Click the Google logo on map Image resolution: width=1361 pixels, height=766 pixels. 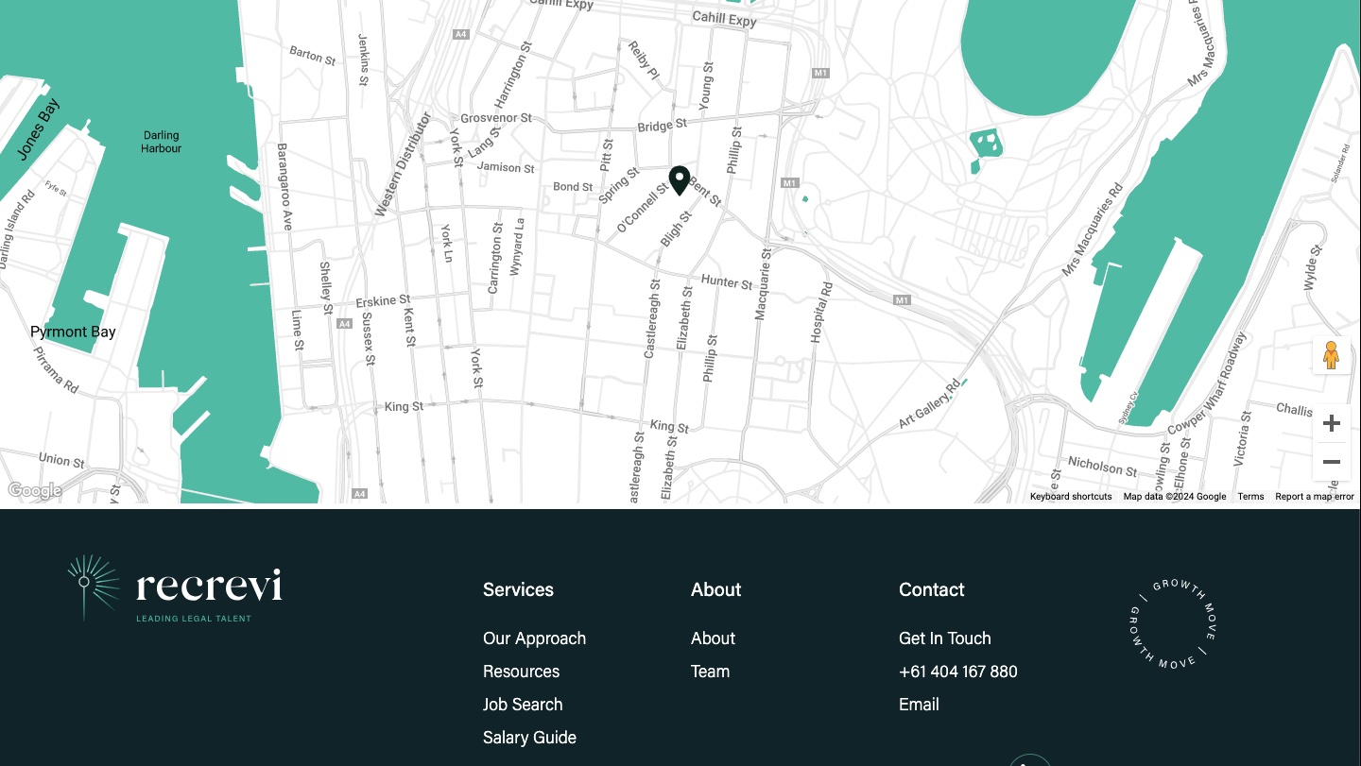34,490
